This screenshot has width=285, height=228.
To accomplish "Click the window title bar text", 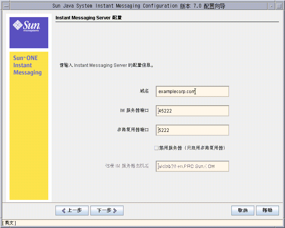I will click(139, 6).
